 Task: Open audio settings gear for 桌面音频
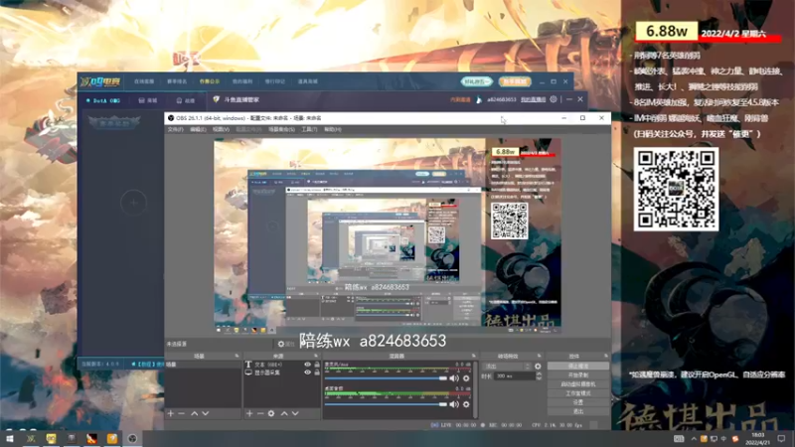click(x=466, y=404)
